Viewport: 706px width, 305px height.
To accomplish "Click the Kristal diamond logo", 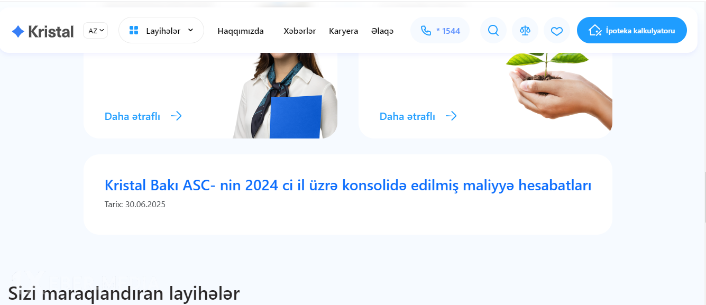I will click(x=18, y=31).
